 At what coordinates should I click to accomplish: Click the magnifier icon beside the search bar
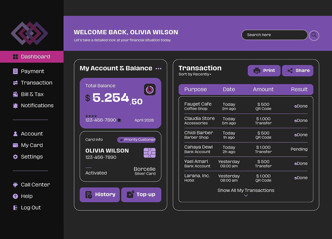[x=314, y=36]
